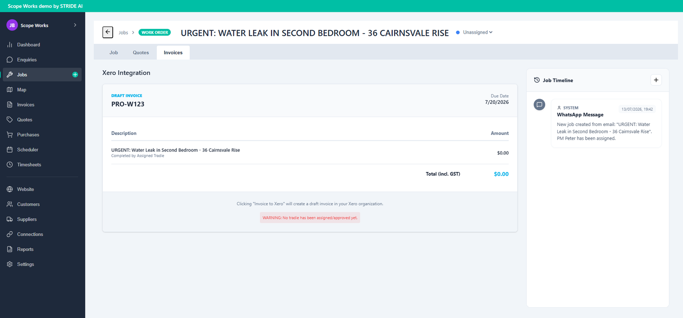
Task: Click the Website globe icon
Action: pyautogui.click(x=10, y=189)
